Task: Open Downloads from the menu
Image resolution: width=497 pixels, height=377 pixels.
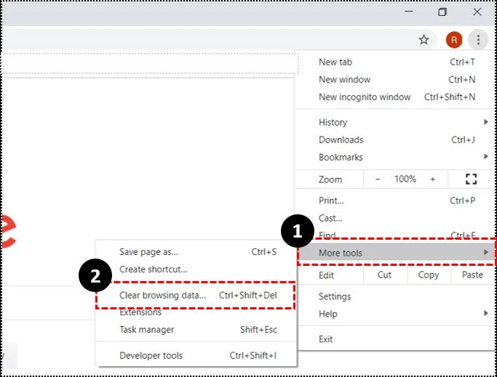Action: pos(396,139)
